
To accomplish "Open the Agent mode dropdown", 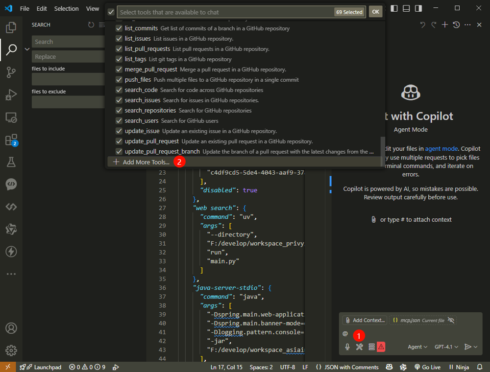I will [417, 347].
